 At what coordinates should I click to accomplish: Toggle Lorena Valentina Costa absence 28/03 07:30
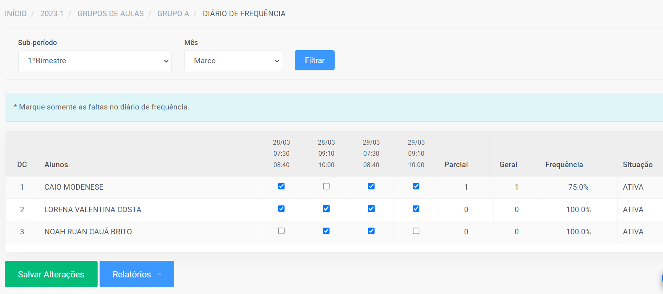[x=281, y=209]
